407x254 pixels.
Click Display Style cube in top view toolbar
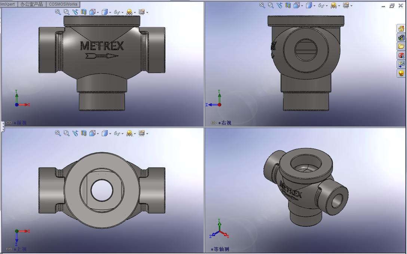(x=104, y=133)
